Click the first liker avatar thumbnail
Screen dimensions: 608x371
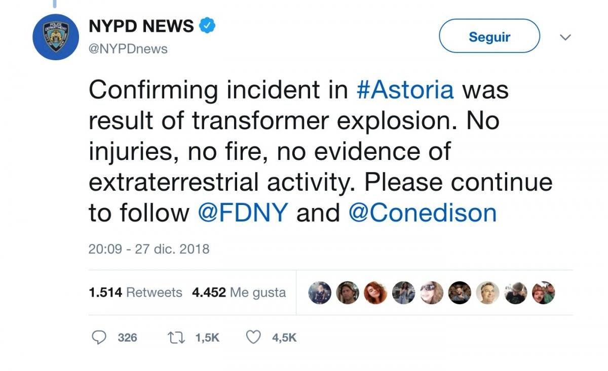320,293
